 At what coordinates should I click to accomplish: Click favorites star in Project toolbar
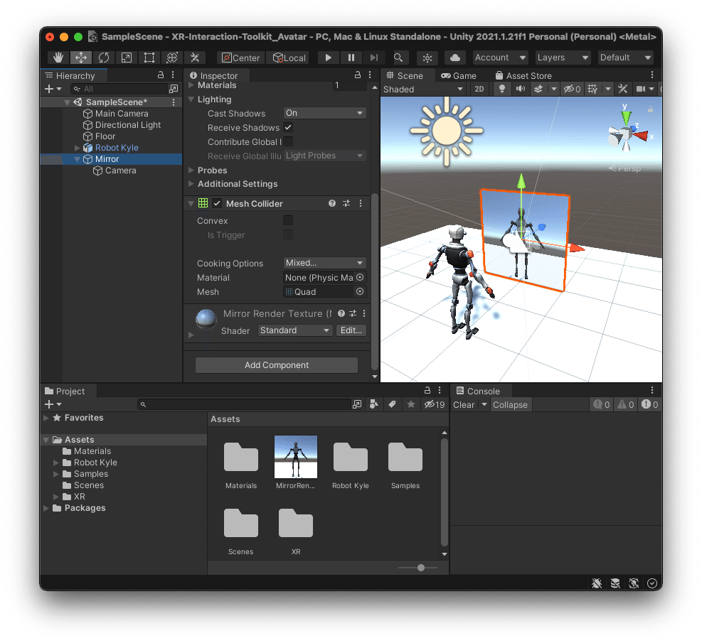pos(410,404)
